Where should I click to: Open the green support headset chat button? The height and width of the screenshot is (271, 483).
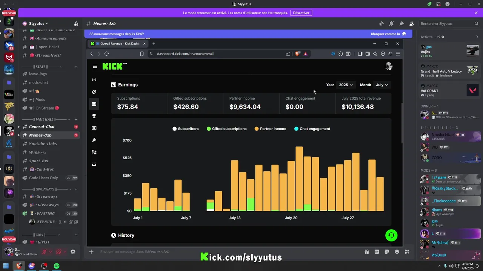[x=391, y=235]
